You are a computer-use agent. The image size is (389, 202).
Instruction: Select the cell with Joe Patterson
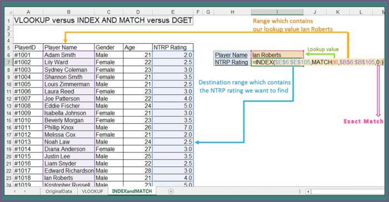[69, 98]
